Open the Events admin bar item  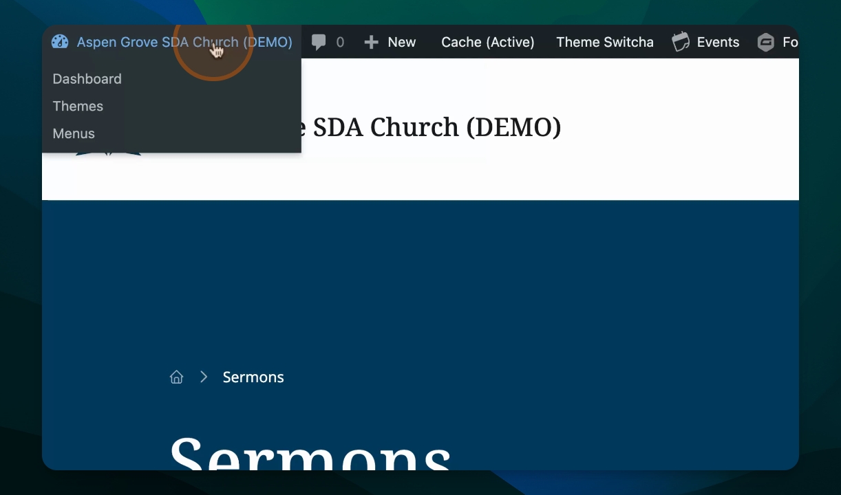pyautogui.click(x=718, y=43)
